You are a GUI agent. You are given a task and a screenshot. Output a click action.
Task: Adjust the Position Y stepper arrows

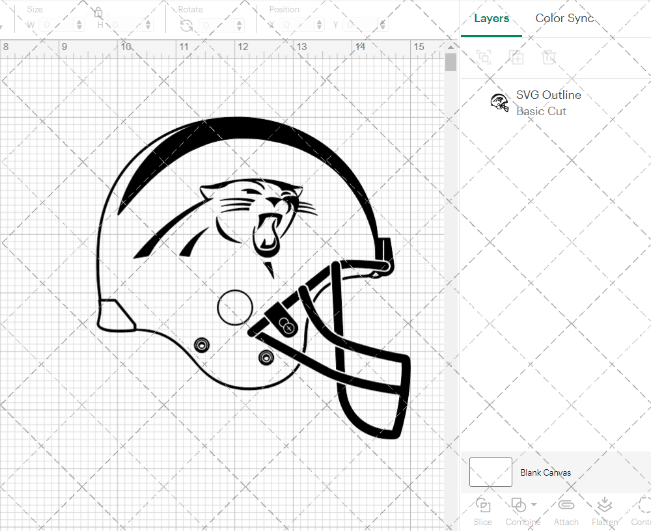tap(382, 25)
